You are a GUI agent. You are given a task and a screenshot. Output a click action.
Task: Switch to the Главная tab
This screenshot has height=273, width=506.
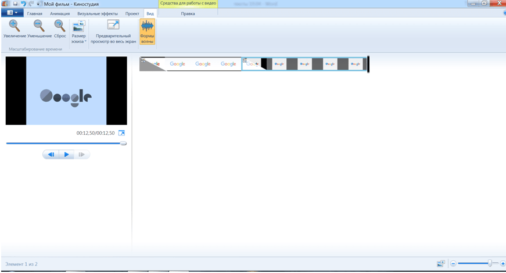35,13
